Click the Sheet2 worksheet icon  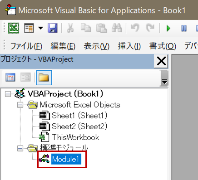coord(45,126)
